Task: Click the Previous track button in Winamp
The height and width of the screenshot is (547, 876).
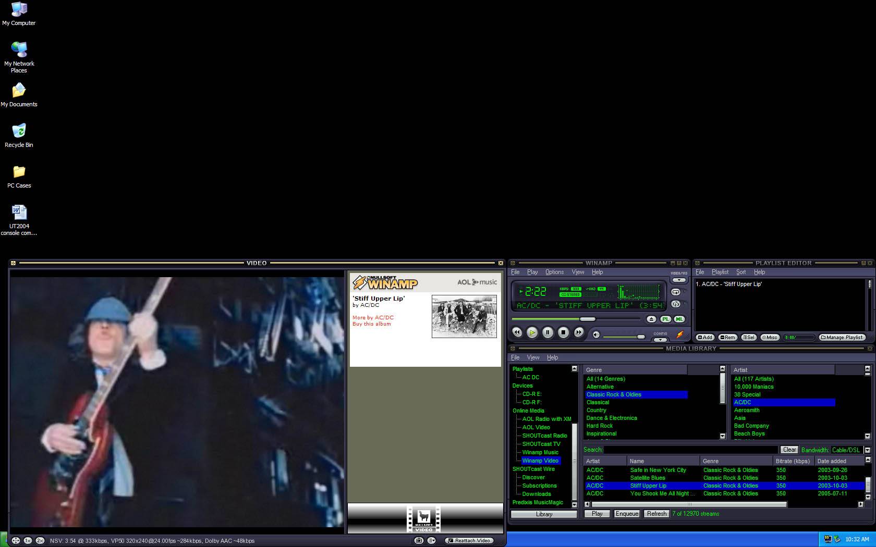Action: [x=517, y=332]
